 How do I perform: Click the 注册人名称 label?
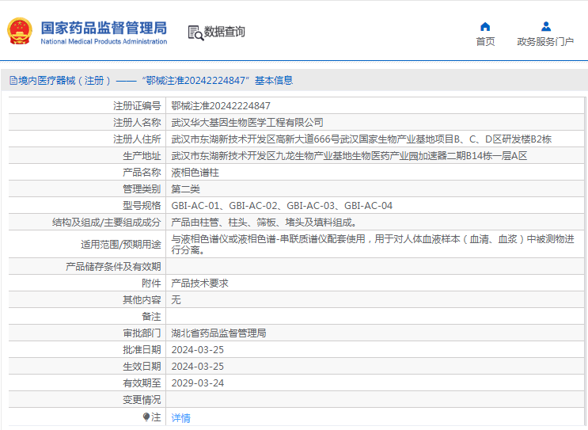(137, 122)
